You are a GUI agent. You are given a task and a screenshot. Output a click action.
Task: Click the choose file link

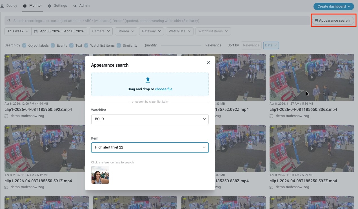click(164, 89)
